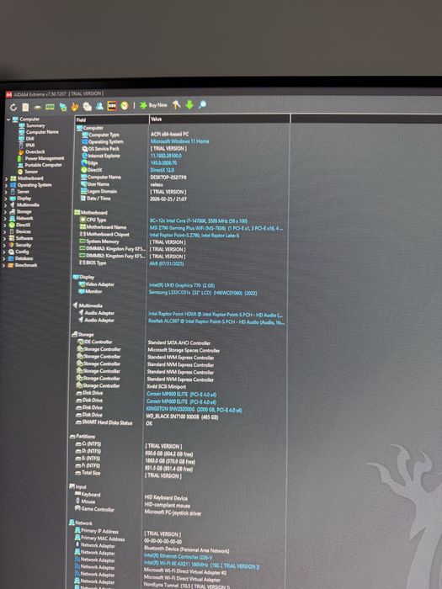Viewport: 442px width, 589px height.
Task: Expand the Storage tree node chevron
Action: coord(6,212)
